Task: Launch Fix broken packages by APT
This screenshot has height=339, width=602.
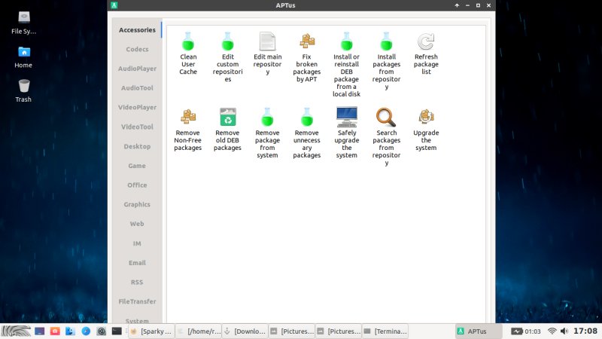Action: [x=306, y=57]
